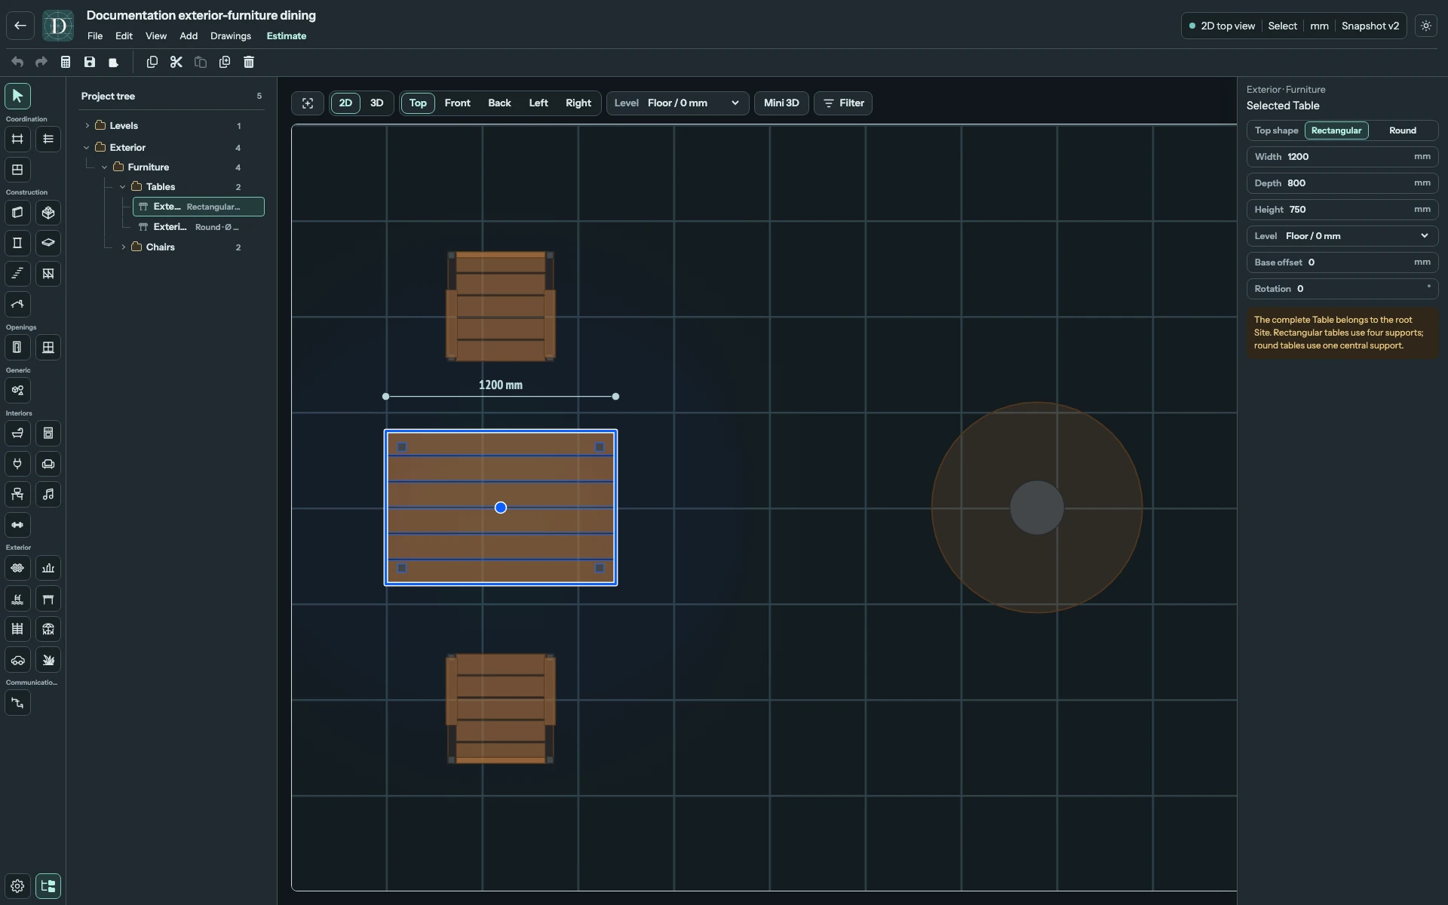Select the exterior table furniture tool
The image size is (1448, 905).
click(x=48, y=599)
